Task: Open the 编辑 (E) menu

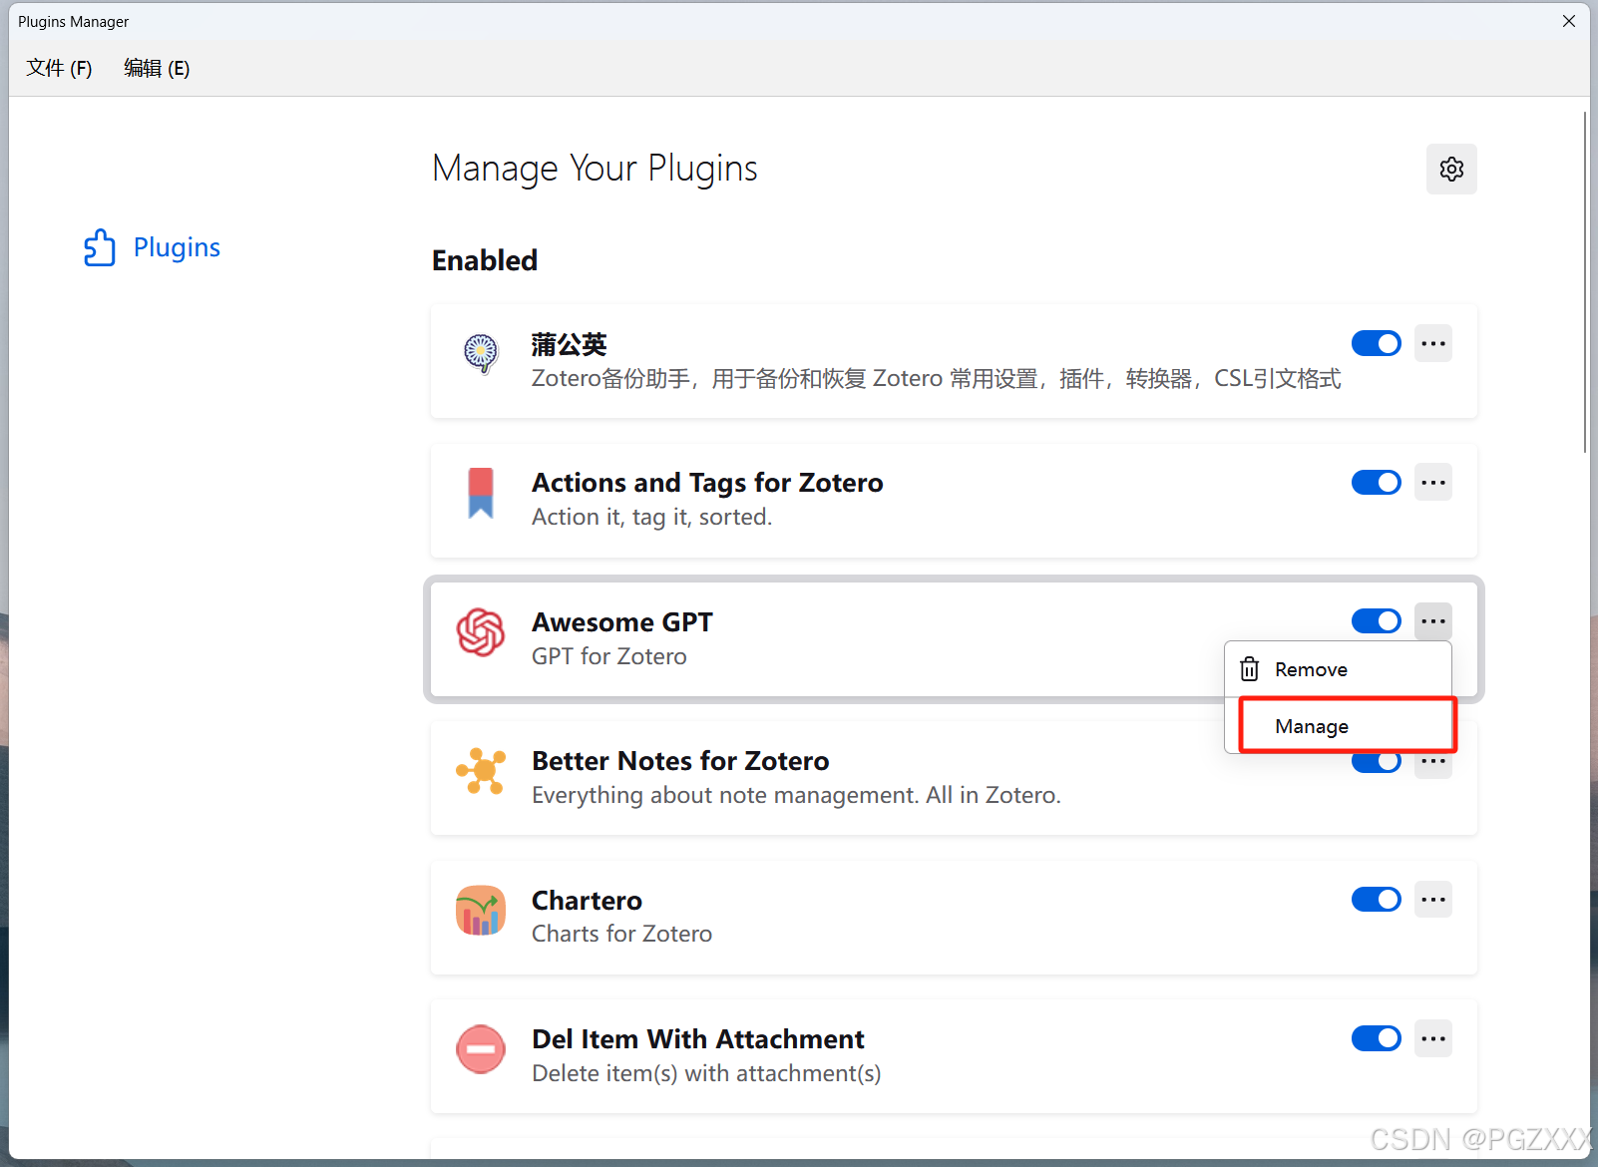Action: pos(157,68)
